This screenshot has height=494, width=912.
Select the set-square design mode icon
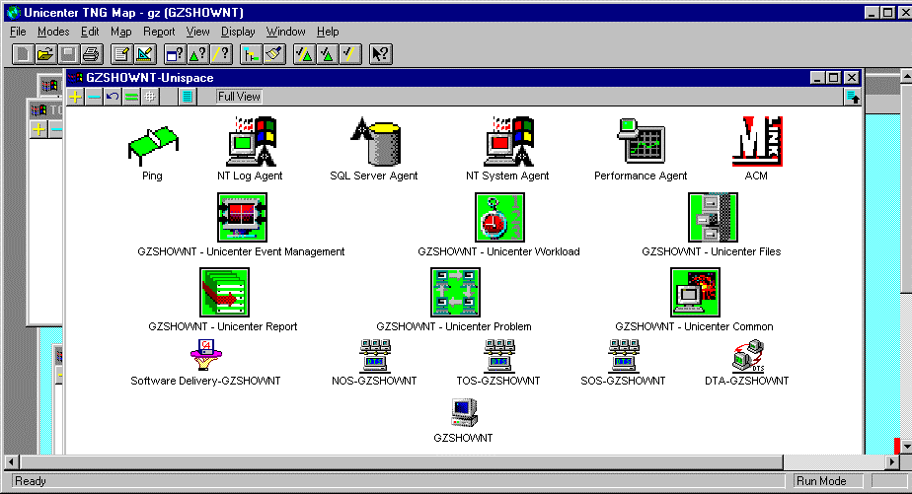tap(144, 54)
